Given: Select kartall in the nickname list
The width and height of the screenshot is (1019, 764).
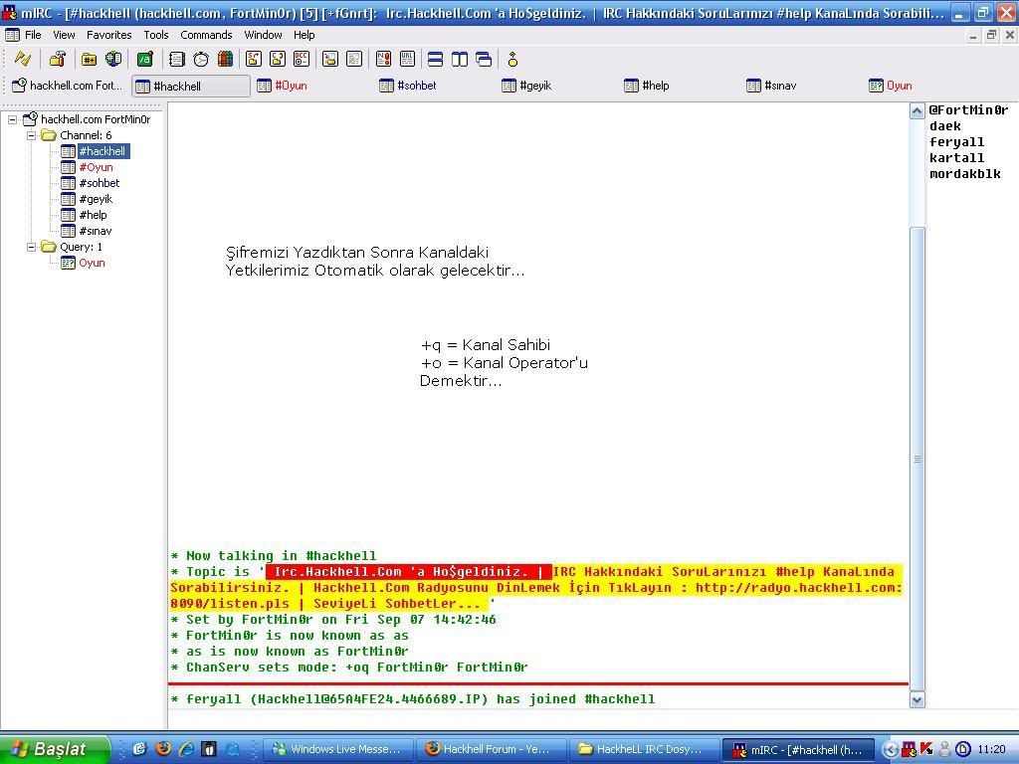Looking at the screenshot, I should click(956, 158).
